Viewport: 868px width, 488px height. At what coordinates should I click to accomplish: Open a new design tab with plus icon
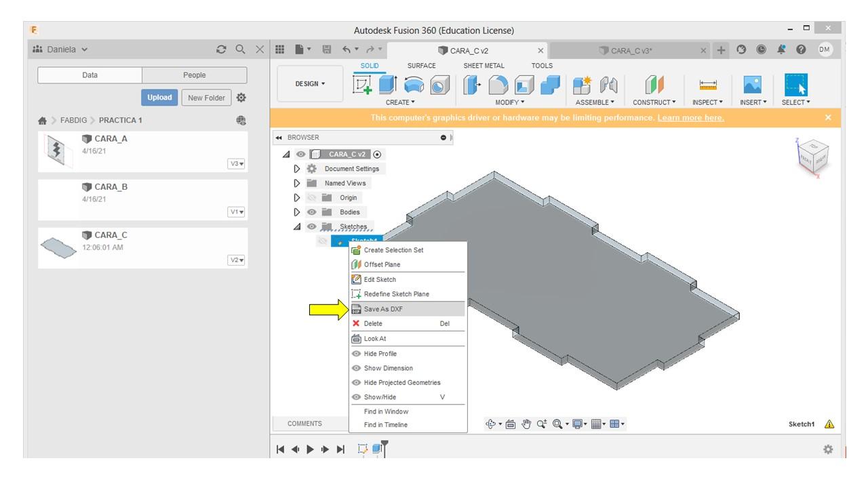(722, 49)
